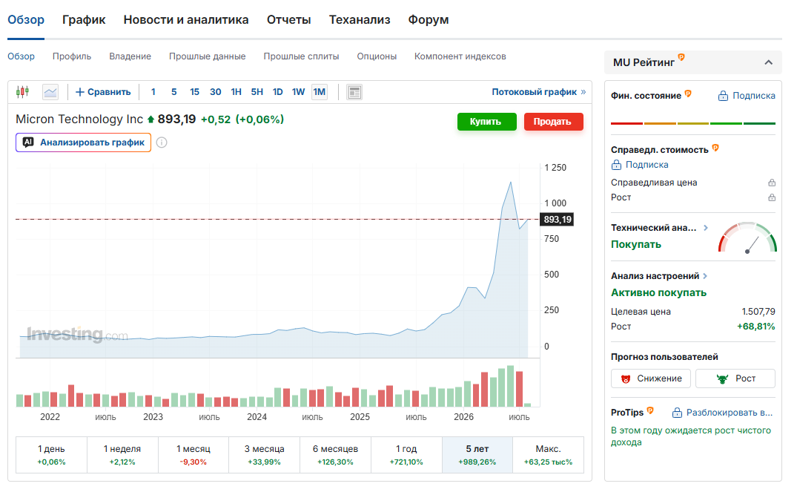Open the Теханализ tab

360,20
